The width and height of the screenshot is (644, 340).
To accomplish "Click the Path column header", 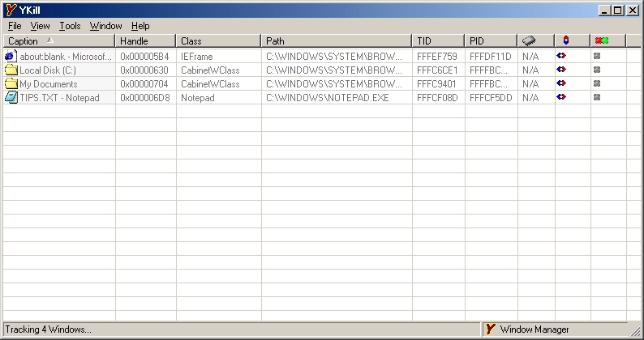I will 275,40.
